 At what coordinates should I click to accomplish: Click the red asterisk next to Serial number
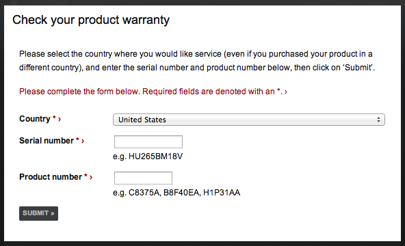pos(77,139)
